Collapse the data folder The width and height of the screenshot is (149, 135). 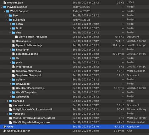[10, 32]
